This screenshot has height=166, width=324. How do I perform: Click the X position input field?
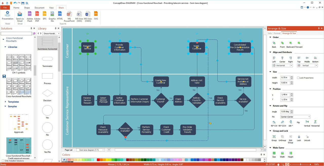coord(285,95)
